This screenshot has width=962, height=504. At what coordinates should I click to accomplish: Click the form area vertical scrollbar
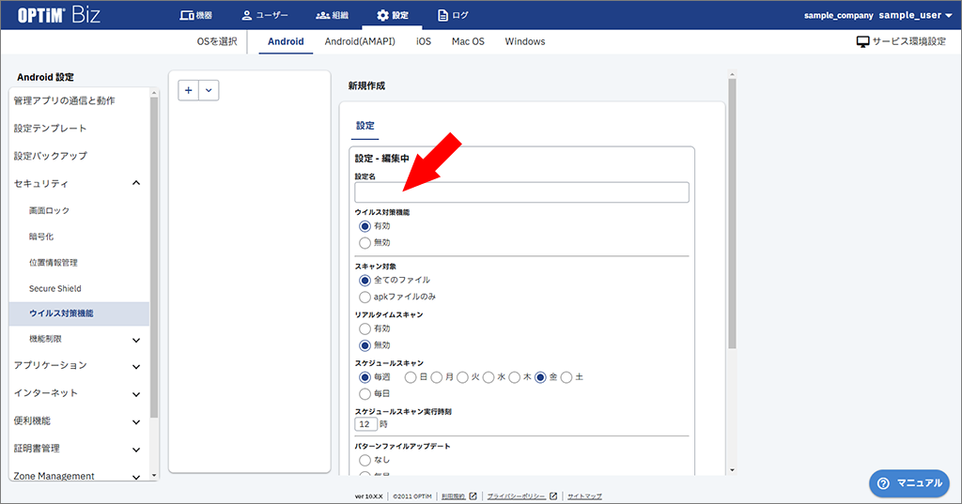pos(732,213)
